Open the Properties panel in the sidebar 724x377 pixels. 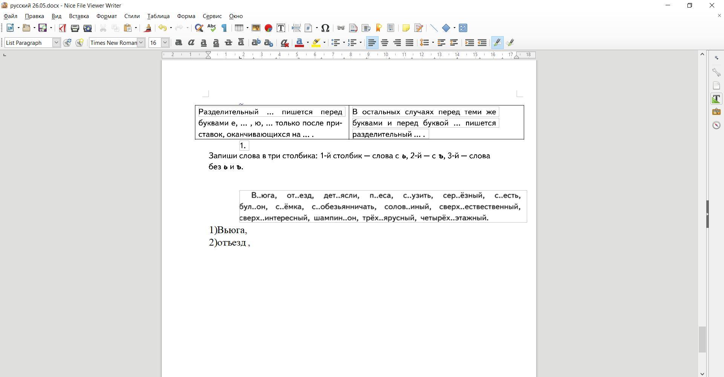[716, 72]
